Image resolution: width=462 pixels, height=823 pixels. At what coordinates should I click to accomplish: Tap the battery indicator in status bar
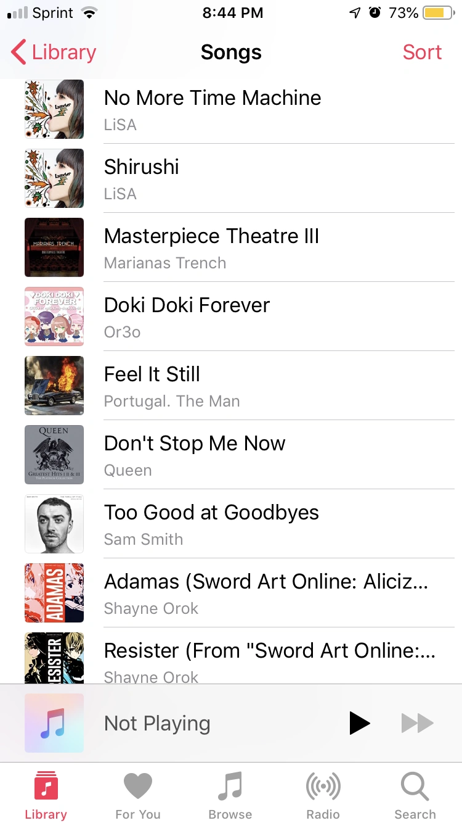438,13
